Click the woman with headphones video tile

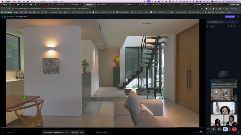tap(224, 108)
